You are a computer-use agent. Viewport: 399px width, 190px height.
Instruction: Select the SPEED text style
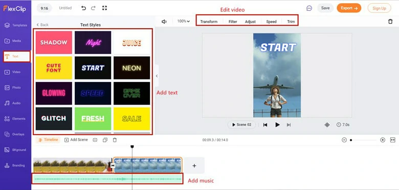pyautogui.click(x=93, y=93)
